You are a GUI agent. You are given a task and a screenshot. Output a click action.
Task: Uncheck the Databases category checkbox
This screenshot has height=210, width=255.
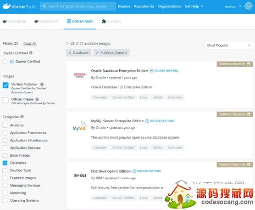[x=5, y=163]
